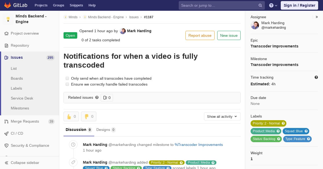Switch to the Discussion tab
Screen dimensions: 323x169
(x=79, y=130)
